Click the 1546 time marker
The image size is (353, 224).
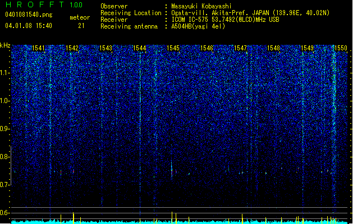pyautogui.click(x=207, y=48)
